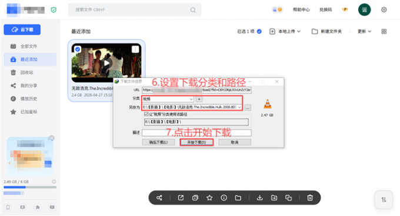Click the move-to-folder icon in bottom toolbar
This screenshot has width=400, height=216.
(274, 198)
